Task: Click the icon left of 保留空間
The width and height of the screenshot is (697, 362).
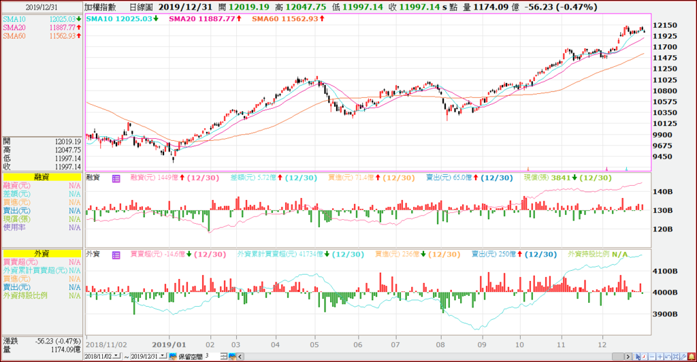Action: 173,357
